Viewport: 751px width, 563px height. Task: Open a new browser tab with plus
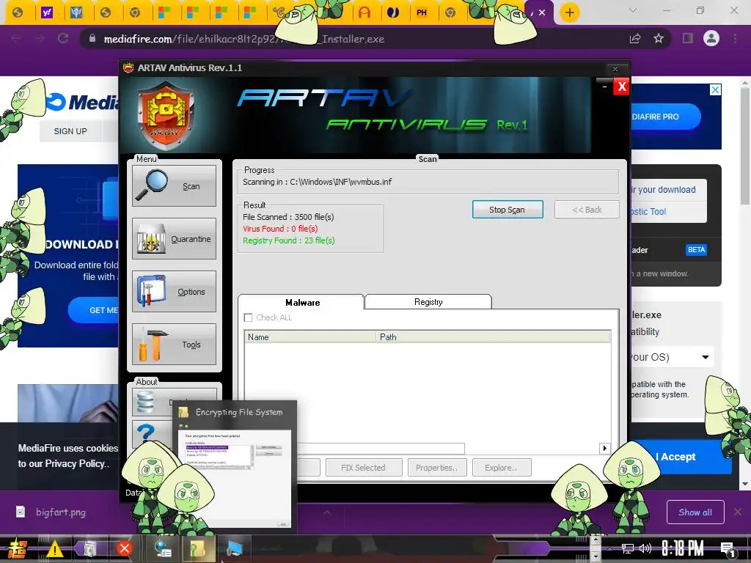coord(569,12)
